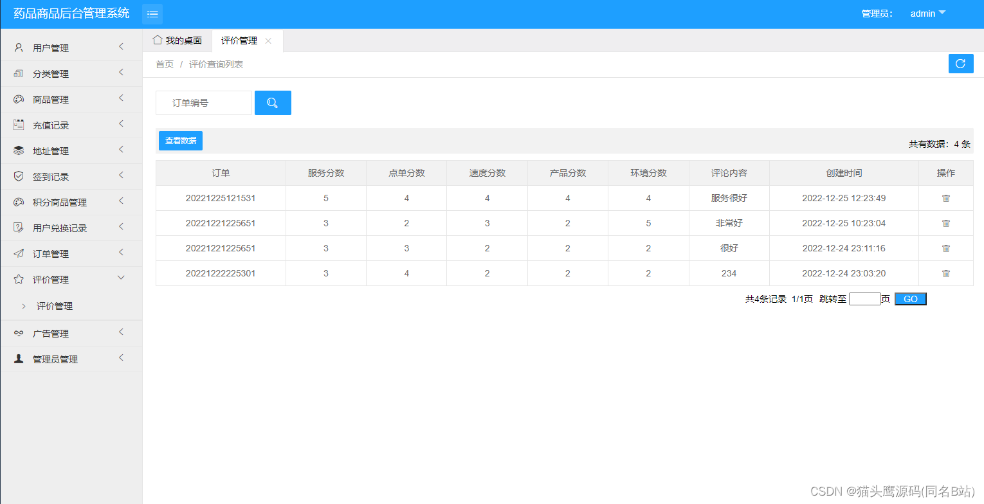The image size is (984, 504).
Task: Toggle the sidebar with the hamburger menu icon
Action: 152,14
